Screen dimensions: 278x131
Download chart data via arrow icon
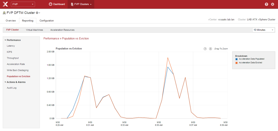(x=210, y=49)
